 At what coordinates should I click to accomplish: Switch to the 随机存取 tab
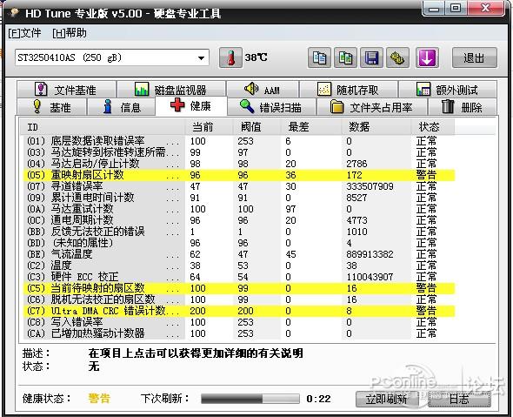click(x=349, y=89)
